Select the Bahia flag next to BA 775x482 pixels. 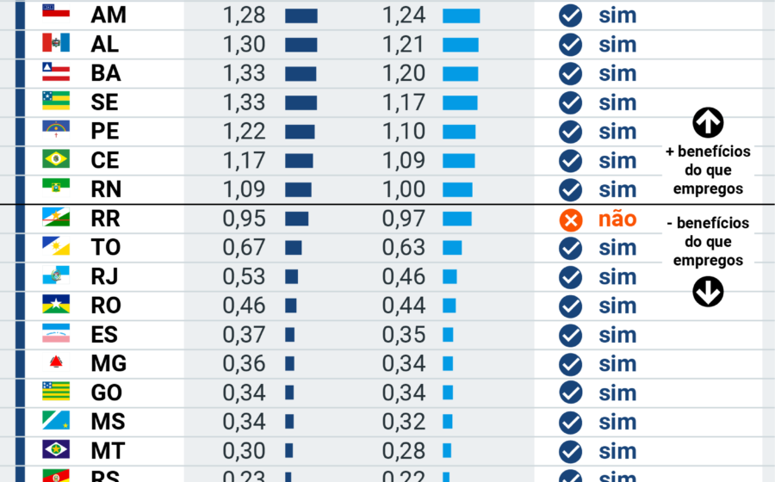click(x=56, y=71)
